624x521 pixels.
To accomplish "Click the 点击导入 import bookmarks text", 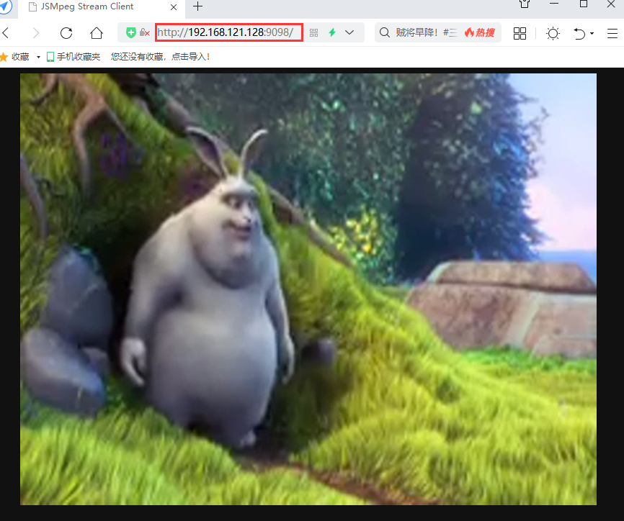I will (x=190, y=57).
